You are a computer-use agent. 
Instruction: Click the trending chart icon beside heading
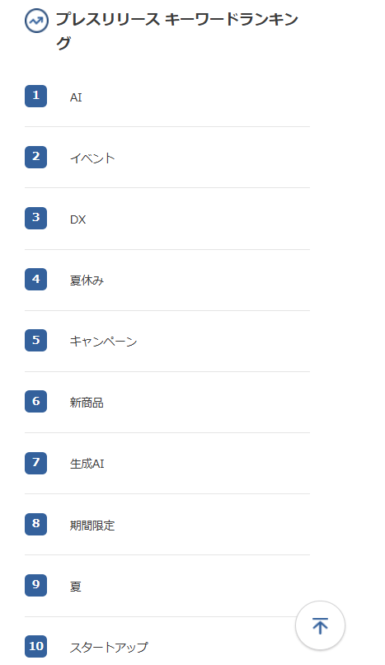coord(36,21)
